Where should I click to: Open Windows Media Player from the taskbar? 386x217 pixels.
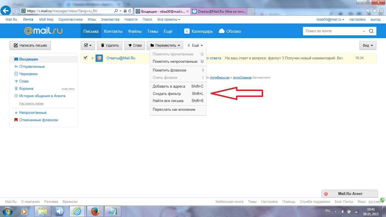[25, 211]
